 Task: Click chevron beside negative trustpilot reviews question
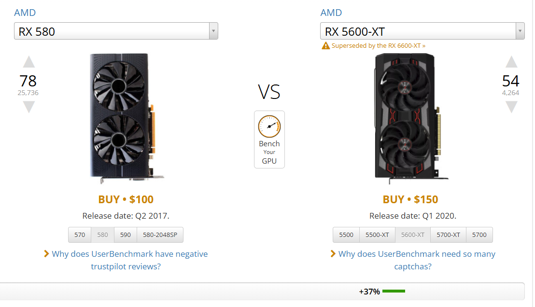pos(46,253)
